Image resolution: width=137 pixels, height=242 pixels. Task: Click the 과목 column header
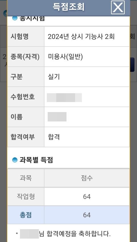coord(26,178)
